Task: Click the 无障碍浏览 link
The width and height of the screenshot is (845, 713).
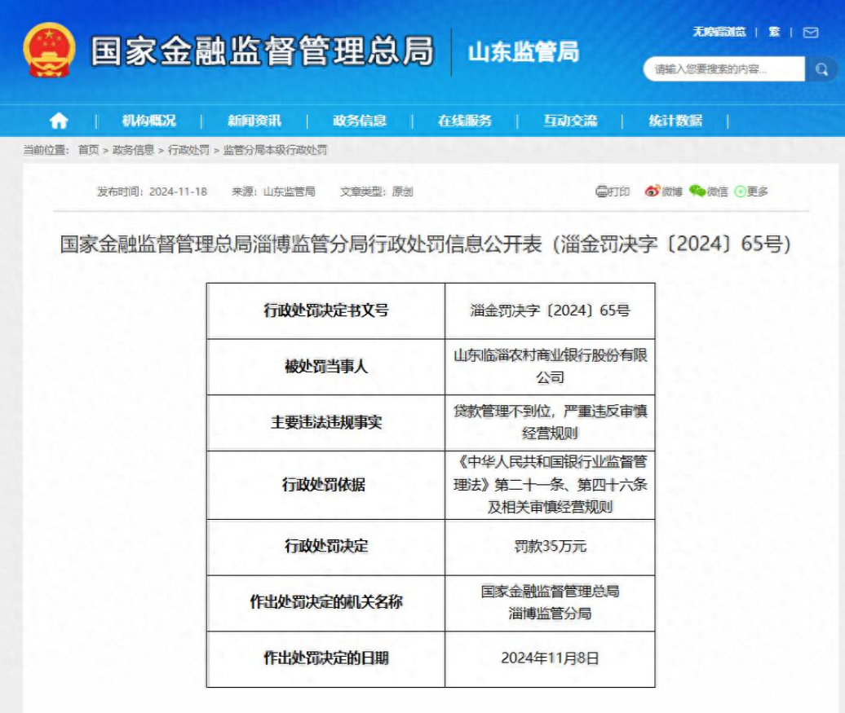Action: (x=719, y=33)
